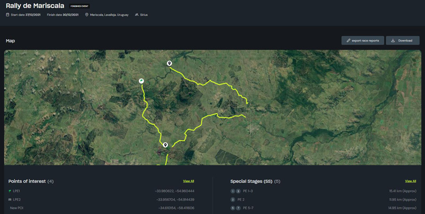The width and height of the screenshot is (425, 214).
Task: Click the Mariscala, Lavalleja, Uruguay location text
Action: tap(109, 15)
